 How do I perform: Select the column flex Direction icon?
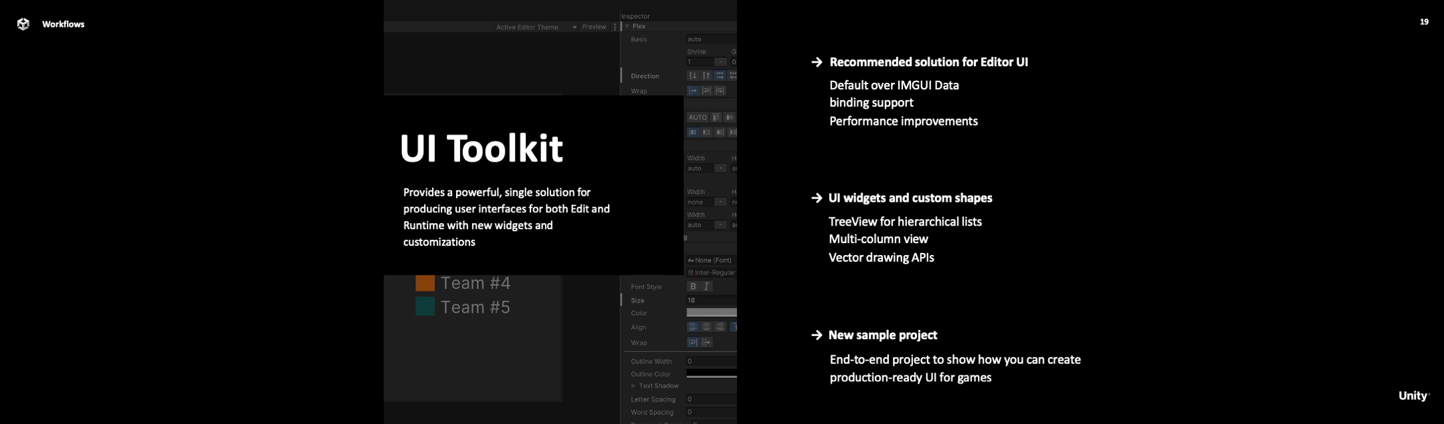coord(693,75)
